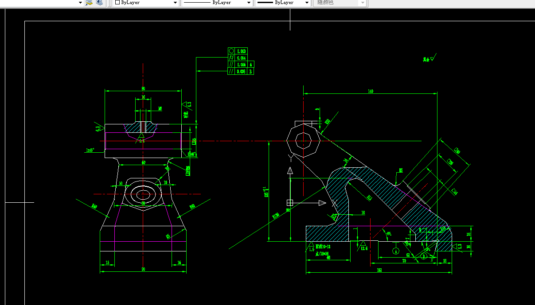
Task: Select the 80 width dimension text
Action: click(x=143, y=88)
